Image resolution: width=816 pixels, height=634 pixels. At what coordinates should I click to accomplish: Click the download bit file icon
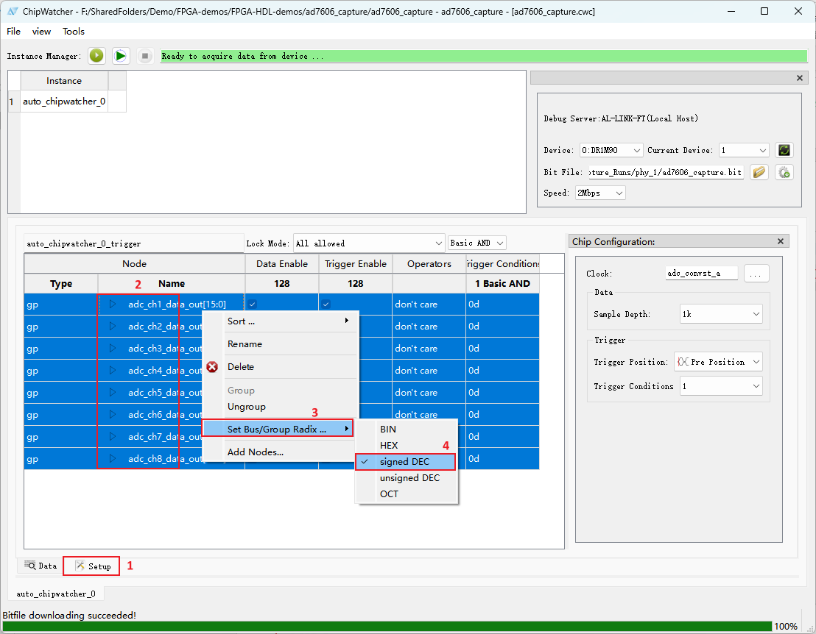[x=784, y=172]
